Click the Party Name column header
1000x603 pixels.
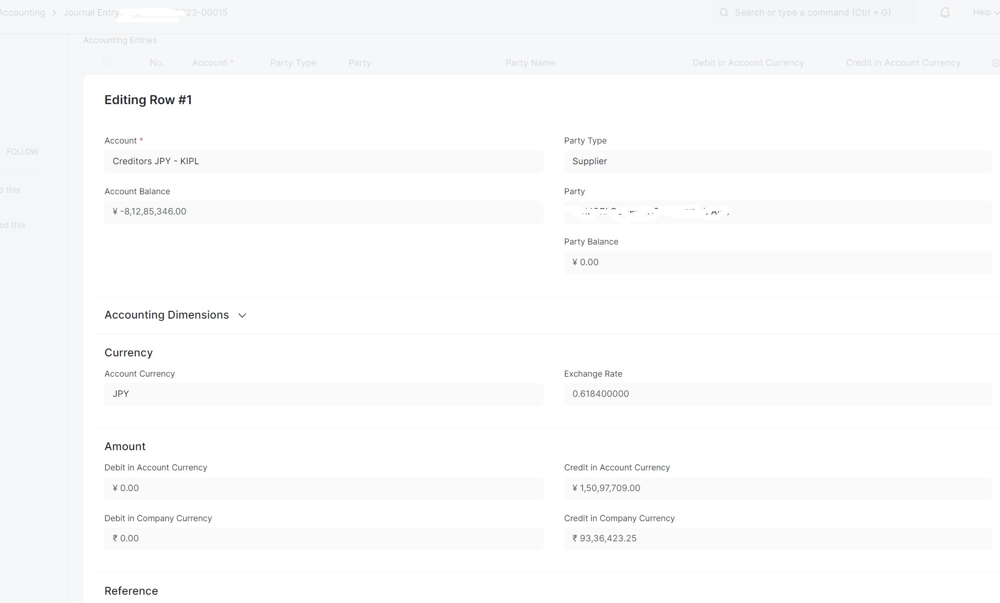pyautogui.click(x=530, y=63)
